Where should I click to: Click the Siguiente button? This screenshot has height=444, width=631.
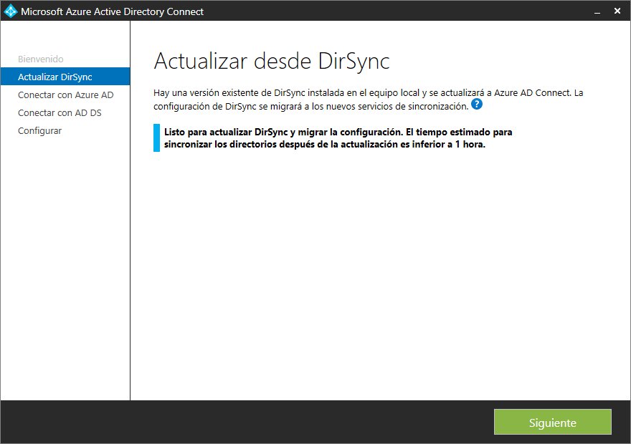553,423
